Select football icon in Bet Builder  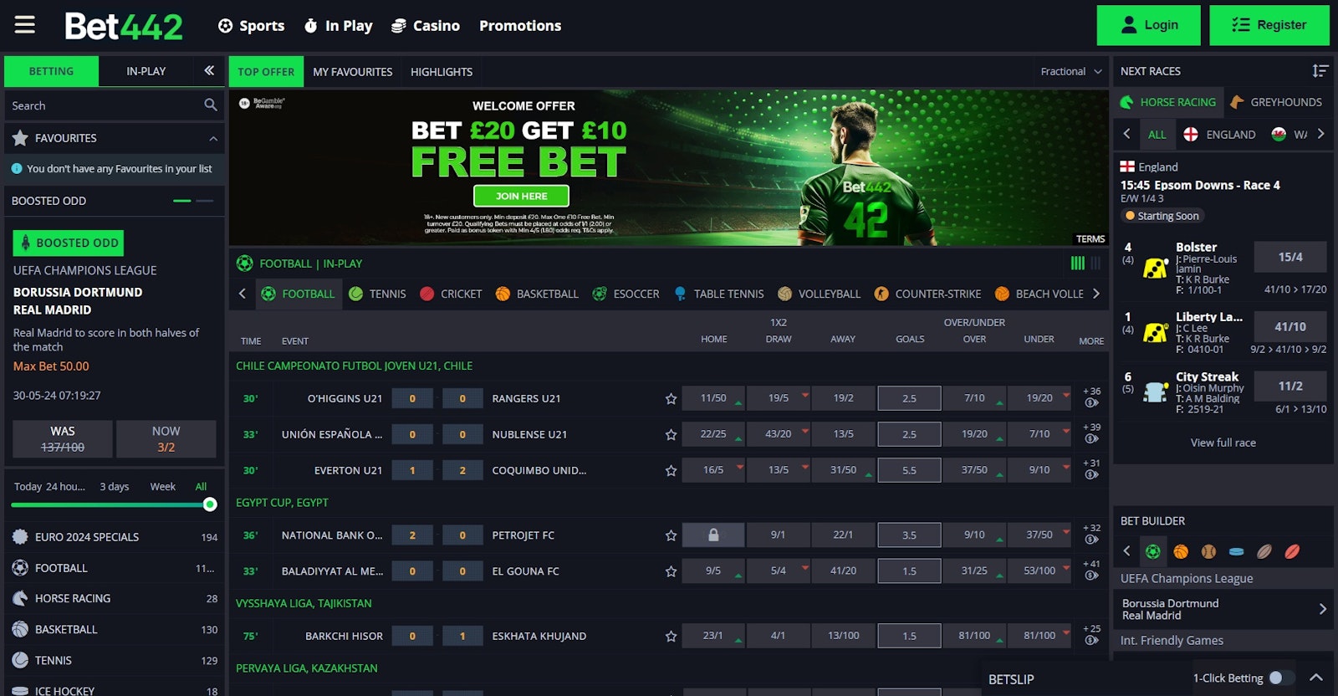(x=1153, y=551)
